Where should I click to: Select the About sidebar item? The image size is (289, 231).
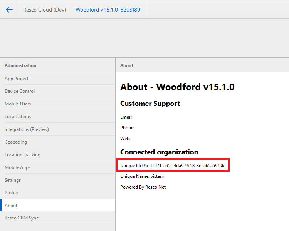pos(11,206)
